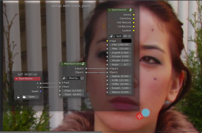Click the X-Re 1280.000 field
The width and height of the screenshot is (202, 133).
[120, 45]
